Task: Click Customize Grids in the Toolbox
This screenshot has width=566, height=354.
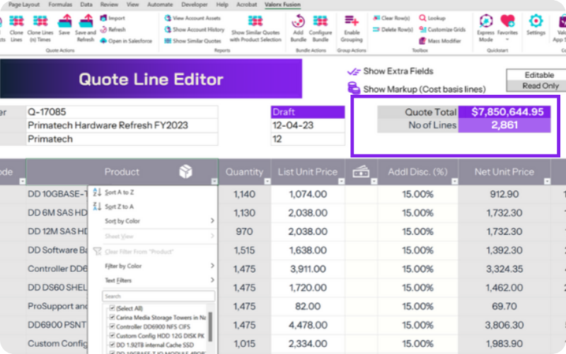Action: click(442, 30)
